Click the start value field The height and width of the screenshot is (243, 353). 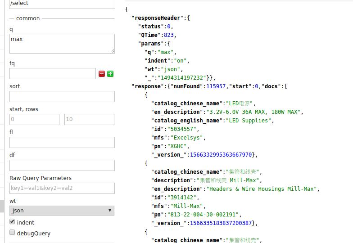click(x=34, y=120)
